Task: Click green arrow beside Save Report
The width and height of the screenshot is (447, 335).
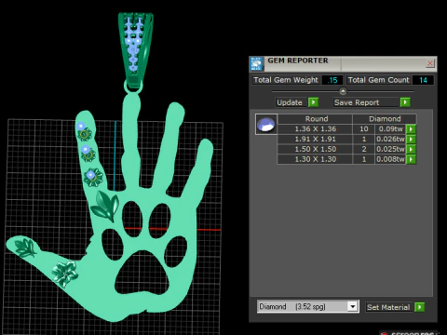Action: pyautogui.click(x=405, y=102)
